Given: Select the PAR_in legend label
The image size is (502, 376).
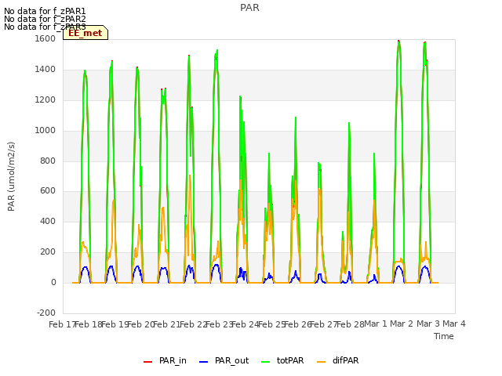Looking at the screenshot, I should coord(173,360).
